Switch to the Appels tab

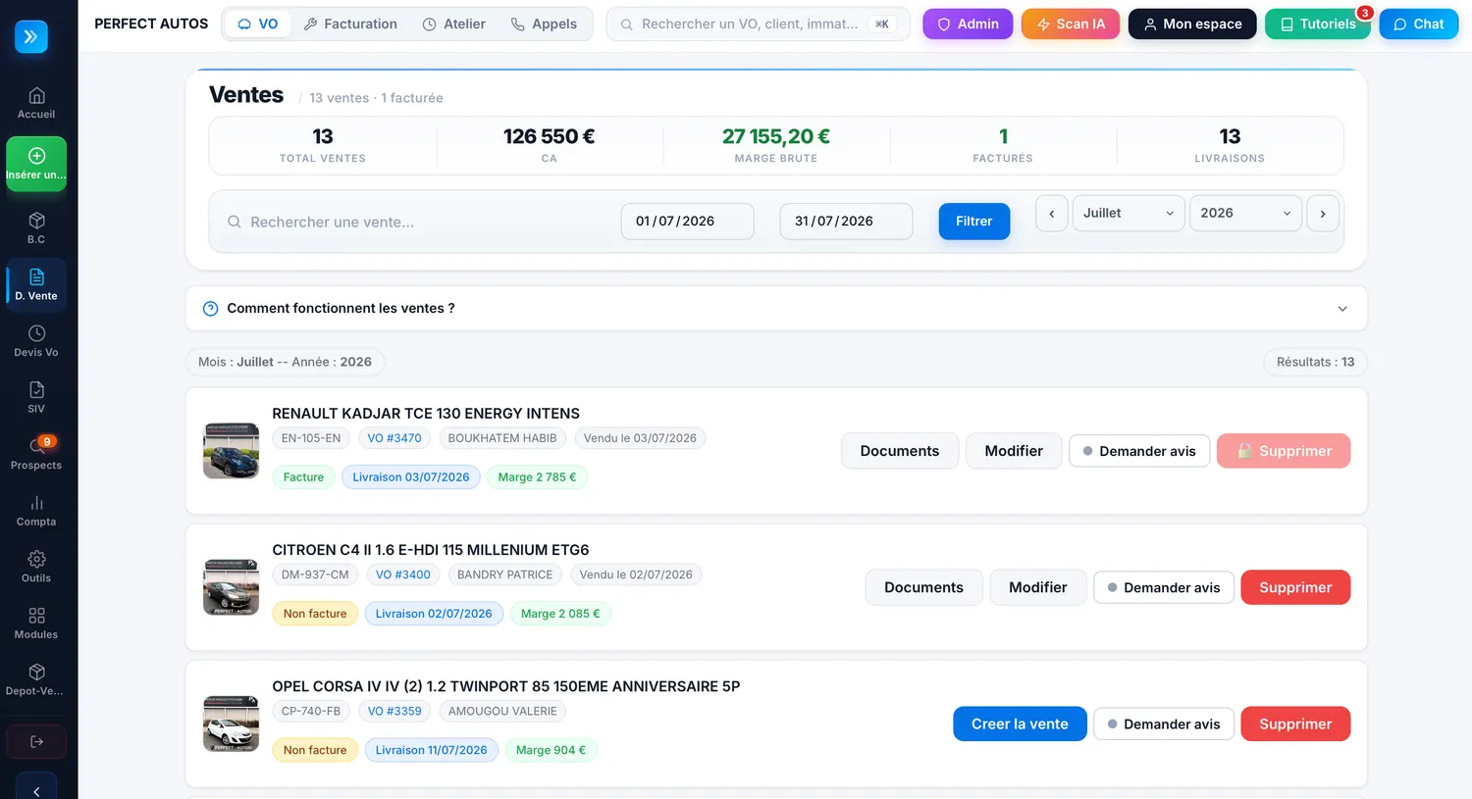(544, 24)
